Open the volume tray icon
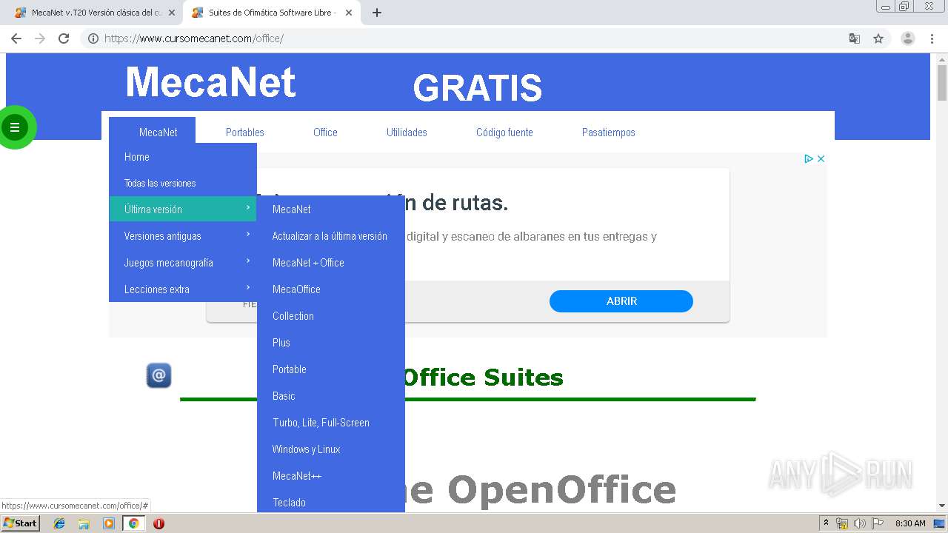This screenshot has height=533, width=948. coord(859,523)
